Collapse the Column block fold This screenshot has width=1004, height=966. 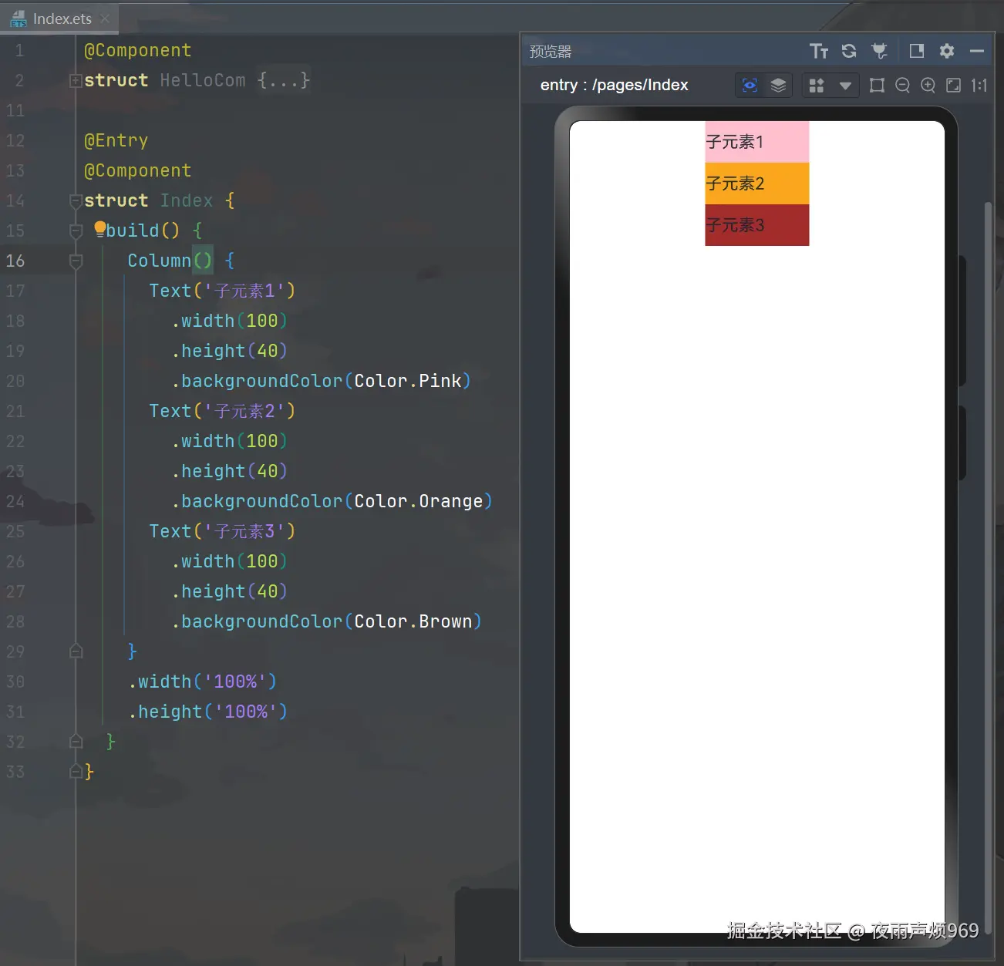tap(76, 261)
